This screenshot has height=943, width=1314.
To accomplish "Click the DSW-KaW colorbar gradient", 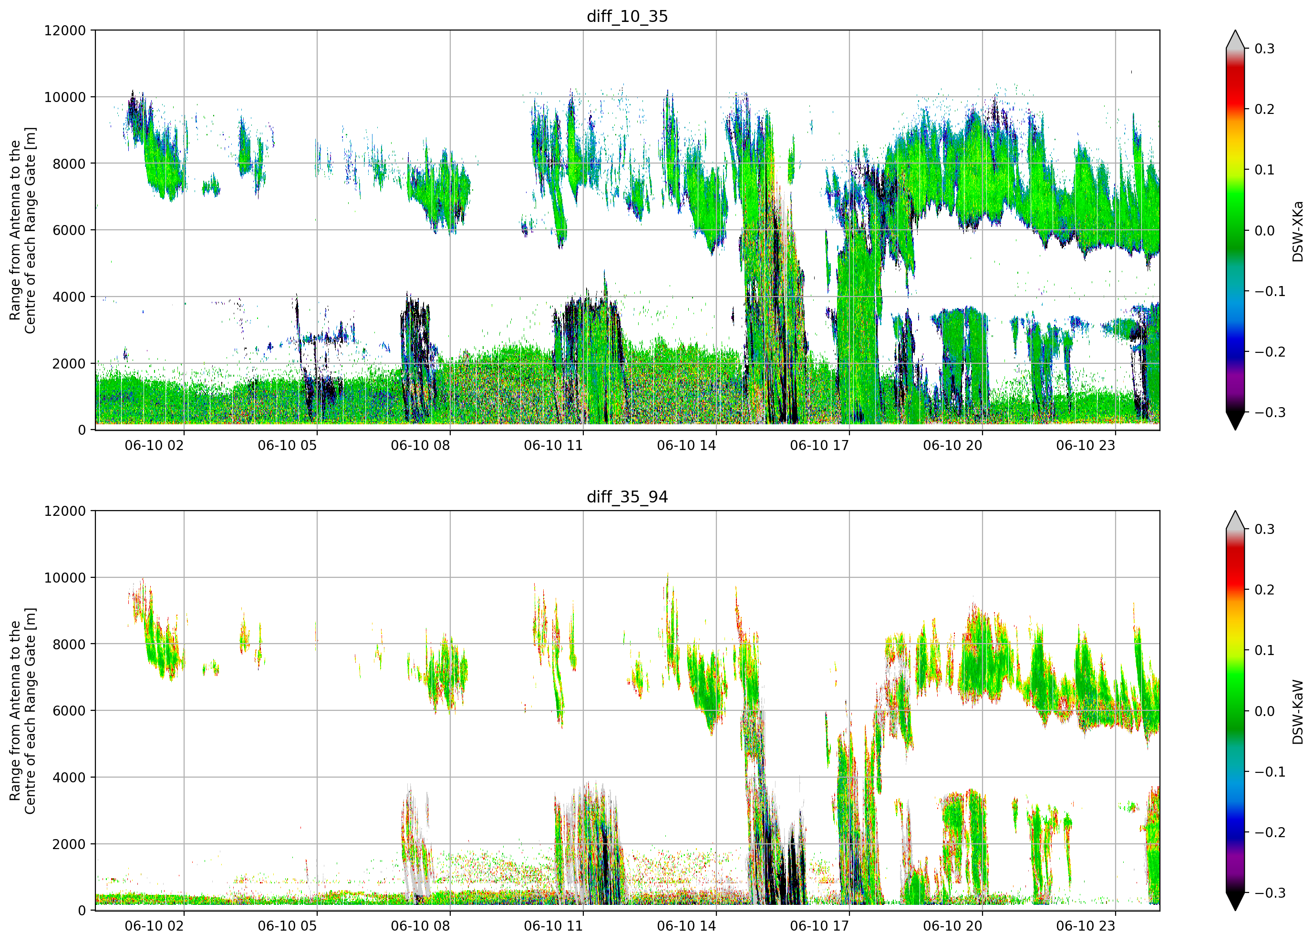I will click(x=1235, y=711).
